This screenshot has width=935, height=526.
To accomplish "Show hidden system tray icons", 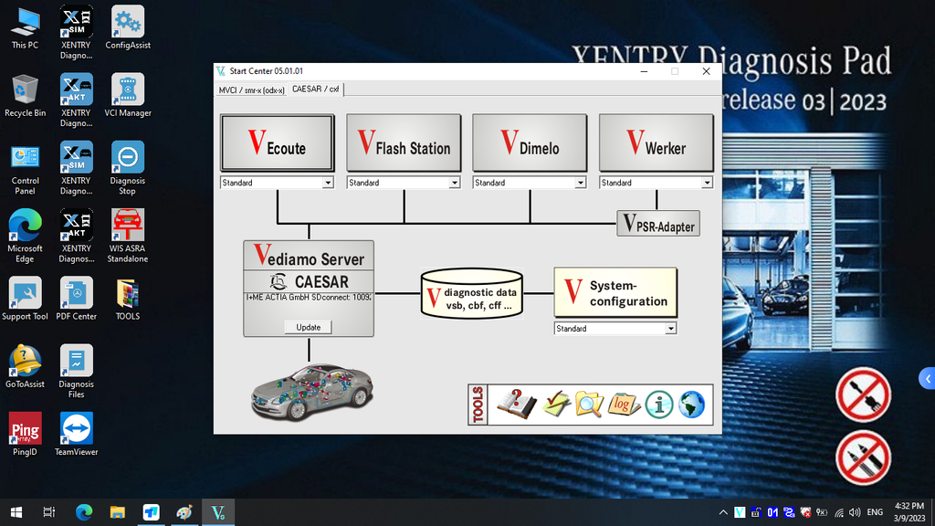I will (724, 512).
